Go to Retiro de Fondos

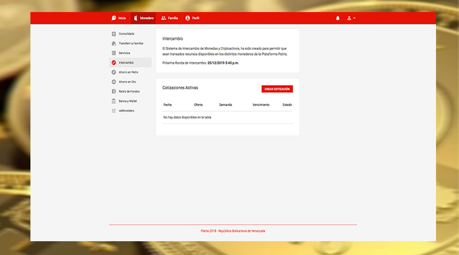point(130,91)
